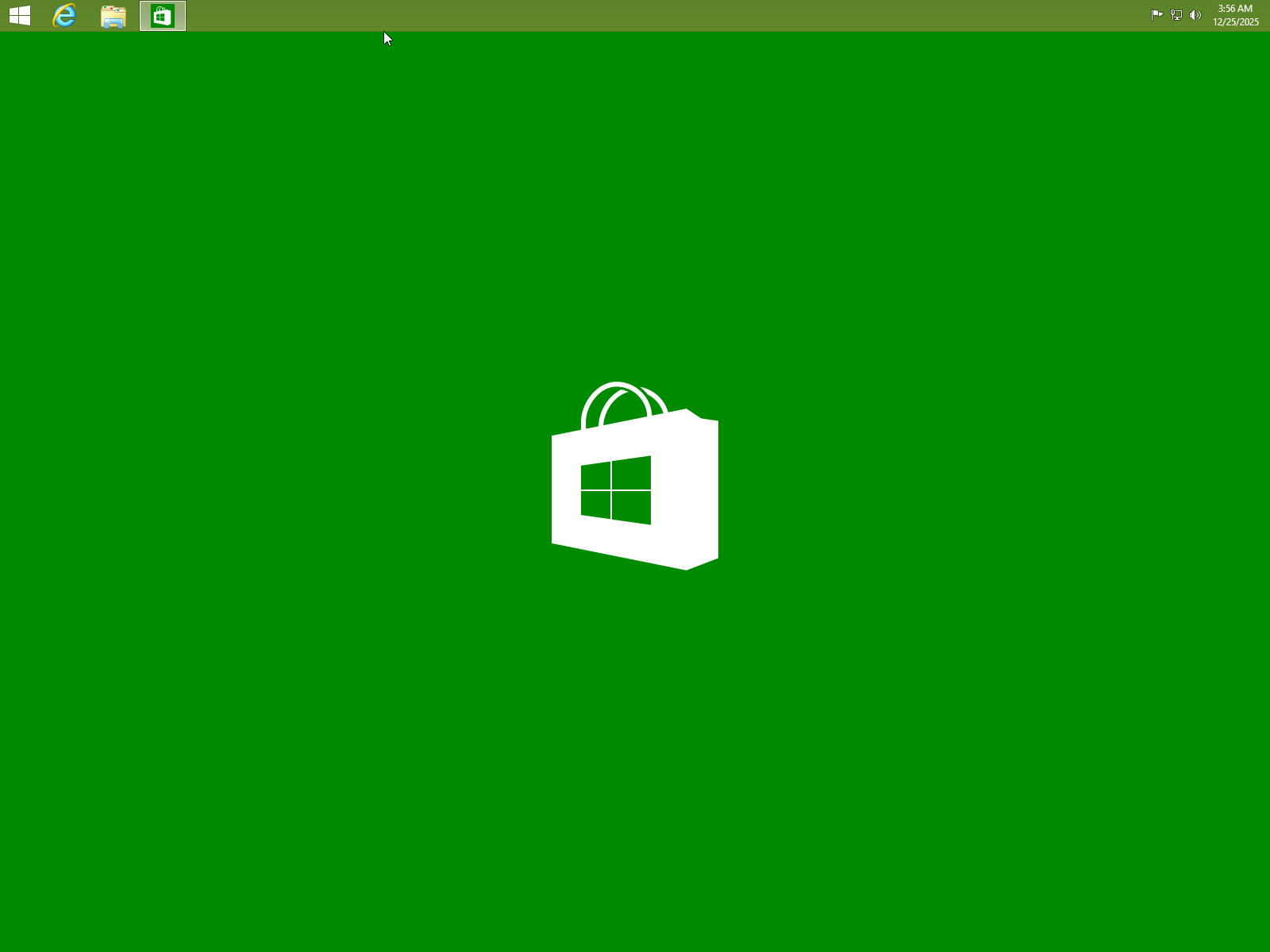Click the empty taskbar area

point(556,15)
